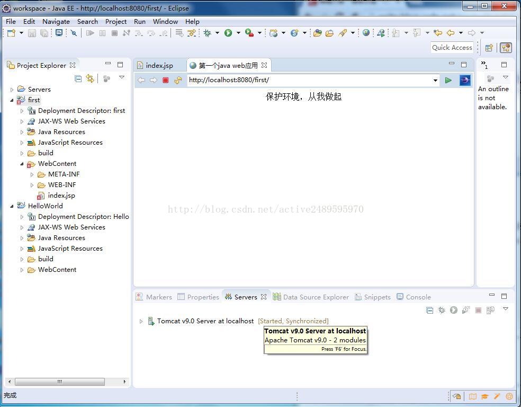
Task: Close the Servers view tab
Action: pyautogui.click(x=264, y=297)
